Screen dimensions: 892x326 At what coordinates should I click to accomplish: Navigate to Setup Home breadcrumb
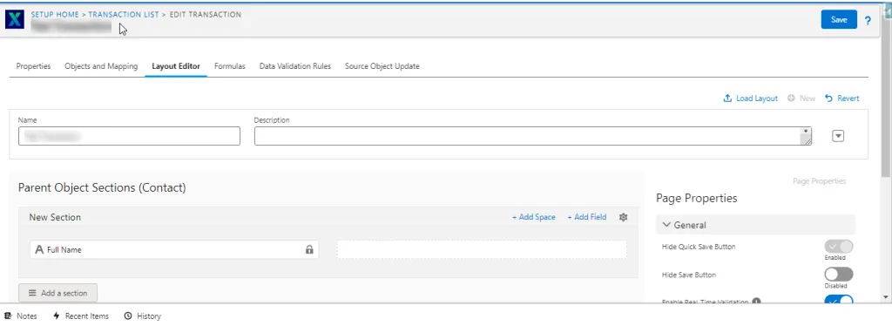click(55, 15)
